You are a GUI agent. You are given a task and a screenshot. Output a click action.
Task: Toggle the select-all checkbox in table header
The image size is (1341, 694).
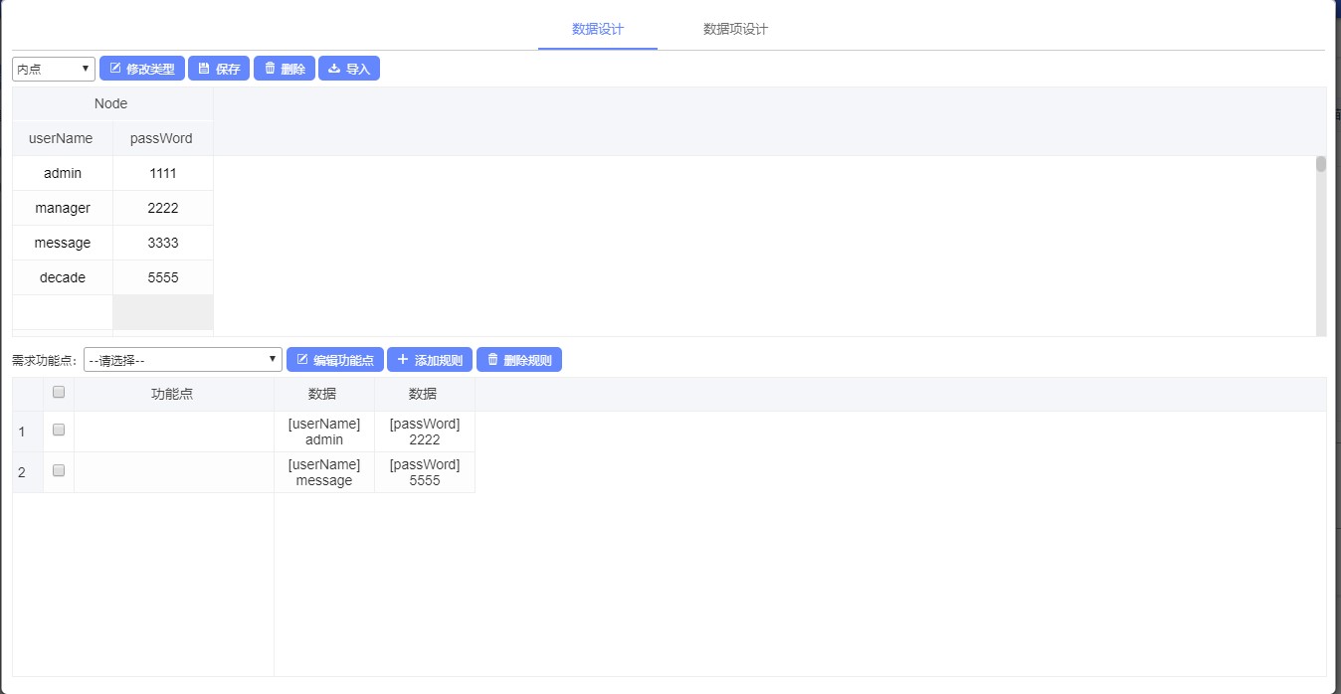[x=59, y=392]
